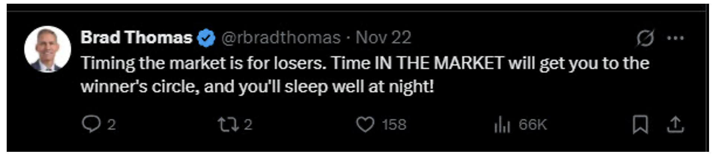Open the Nov 22 timestamp link
Screen dimensions: 715x157
pyautogui.click(x=383, y=38)
